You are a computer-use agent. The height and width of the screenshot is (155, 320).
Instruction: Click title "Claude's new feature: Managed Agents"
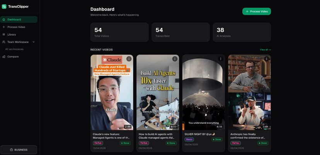coord(111,136)
